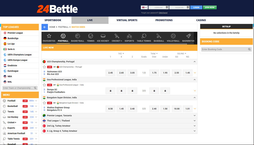Select the Tennis sport icon

91,38
